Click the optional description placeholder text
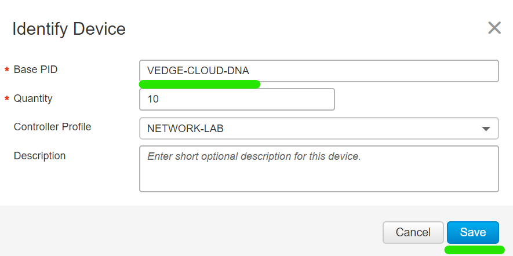Viewport: 513px width, 256px height. point(254,156)
